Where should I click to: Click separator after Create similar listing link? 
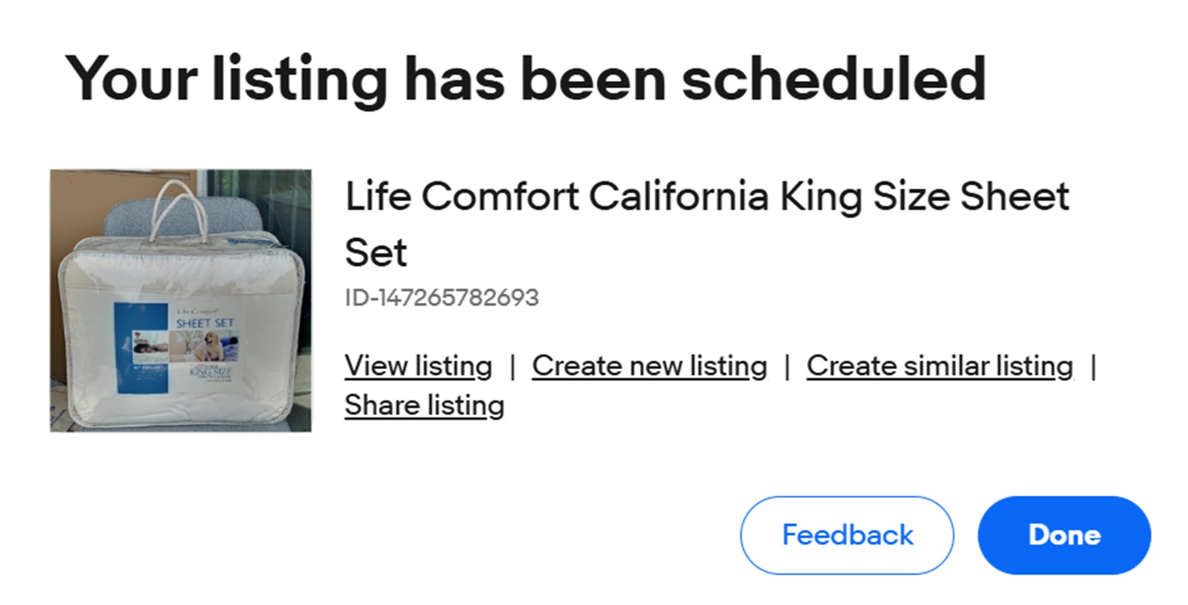(1093, 366)
